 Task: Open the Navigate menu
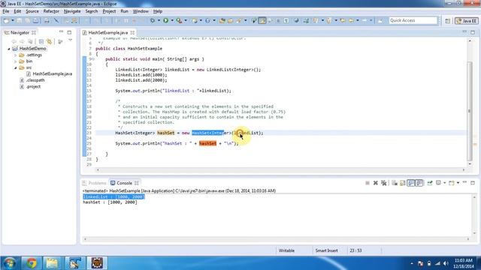coord(72,11)
